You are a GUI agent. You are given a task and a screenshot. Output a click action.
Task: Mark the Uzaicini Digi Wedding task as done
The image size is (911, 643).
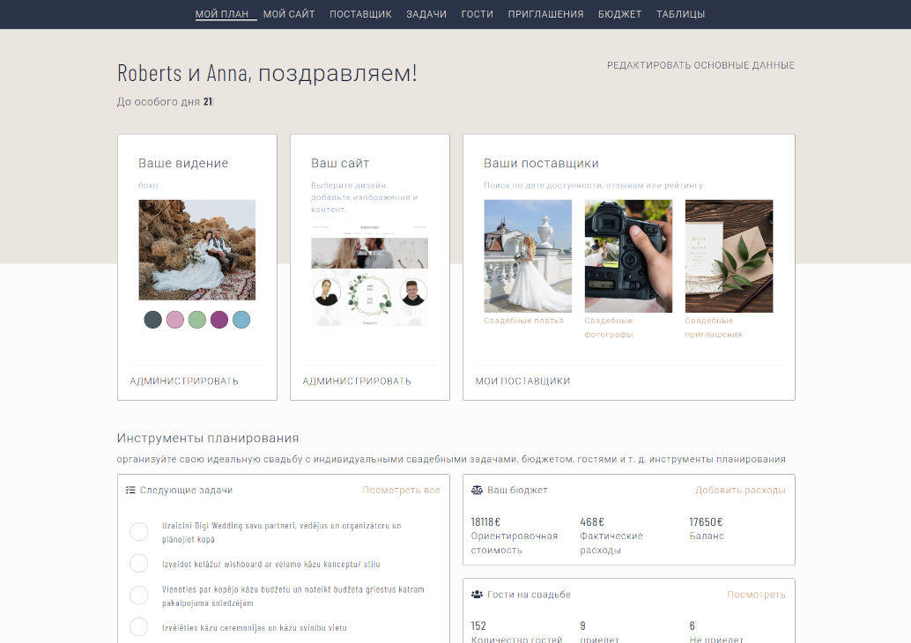click(138, 531)
